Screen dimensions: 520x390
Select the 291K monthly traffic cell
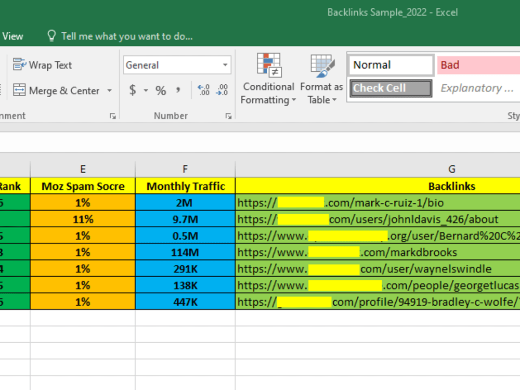pos(186,269)
